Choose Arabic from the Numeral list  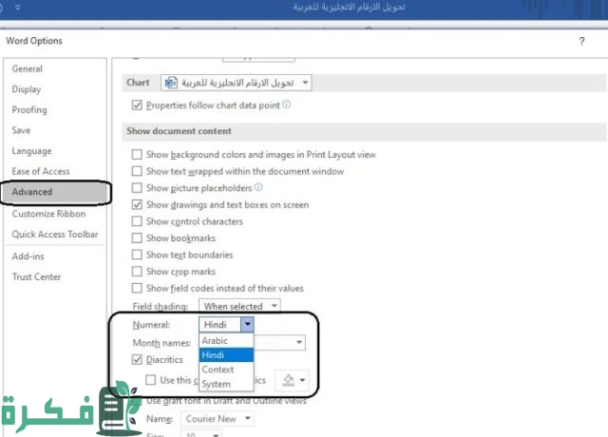pos(226,340)
